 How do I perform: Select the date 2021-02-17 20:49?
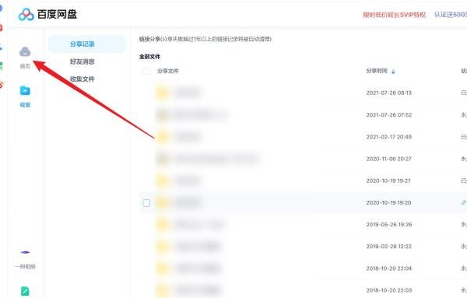point(389,137)
